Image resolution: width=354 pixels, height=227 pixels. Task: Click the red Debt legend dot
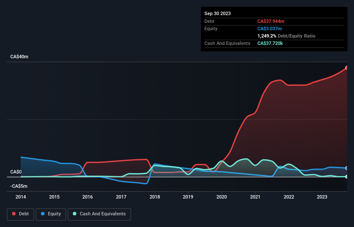click(14, 214)
